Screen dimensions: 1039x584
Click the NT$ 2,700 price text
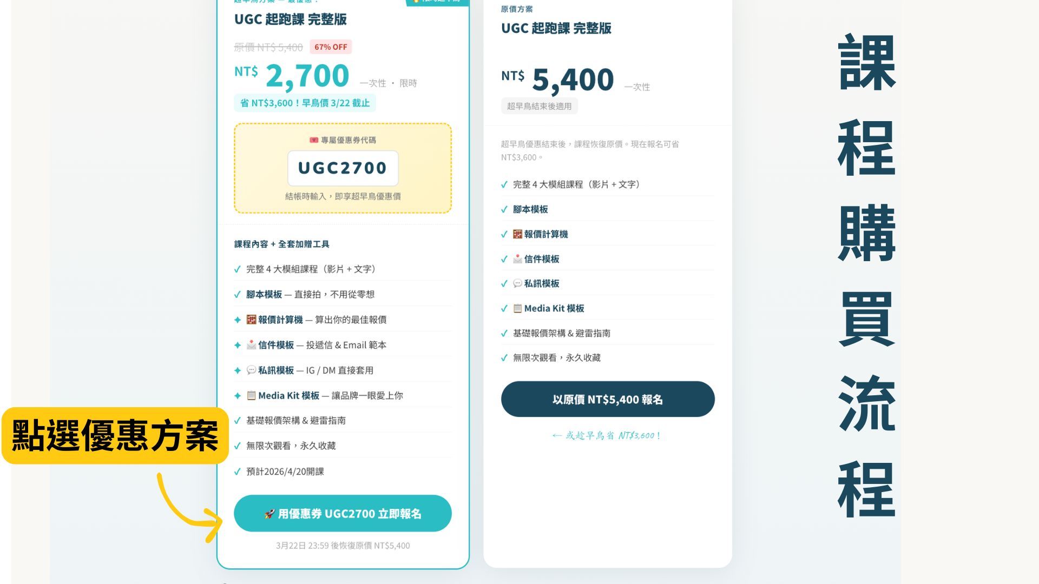pyautogui.click(x=292, y=75)
